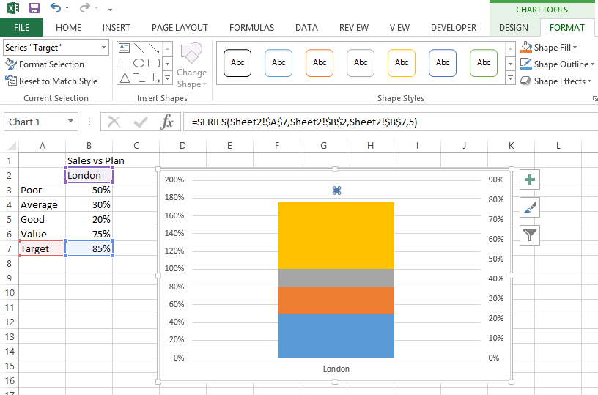The width and height of the screenshot is (598, 395).
Task: Apply the black outline Abc shape style
Action: [237, 63]
